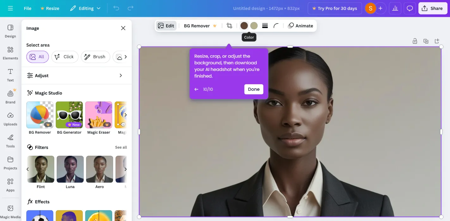Open the orange slice effect thumbnail
The image size is (450, 221).
tap(99, 216)
